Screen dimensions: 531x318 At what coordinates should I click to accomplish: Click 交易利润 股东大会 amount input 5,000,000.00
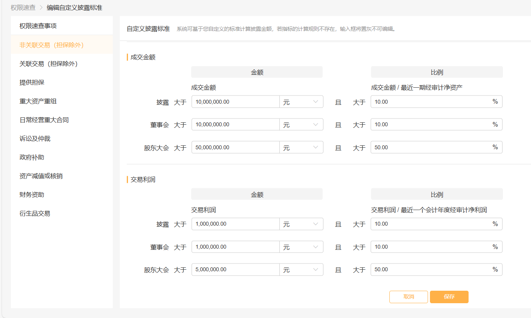point(235,270)
